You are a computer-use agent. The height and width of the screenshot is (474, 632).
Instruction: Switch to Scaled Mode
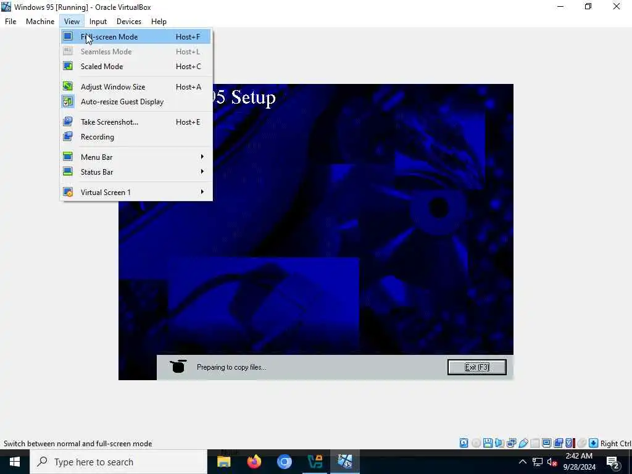point(136,67)
